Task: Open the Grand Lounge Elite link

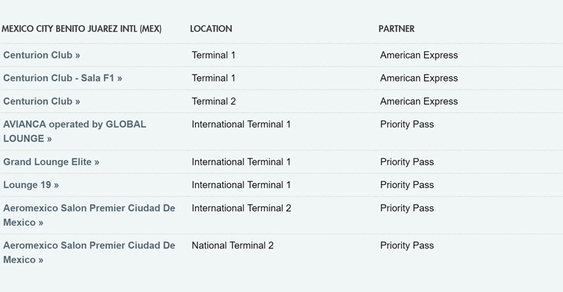Action: 51,162
